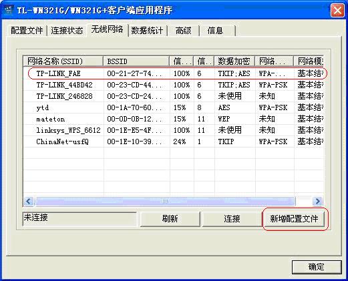Click the WEP encryption cell
The width and height of the screenshot is (348, 281).
224,119
